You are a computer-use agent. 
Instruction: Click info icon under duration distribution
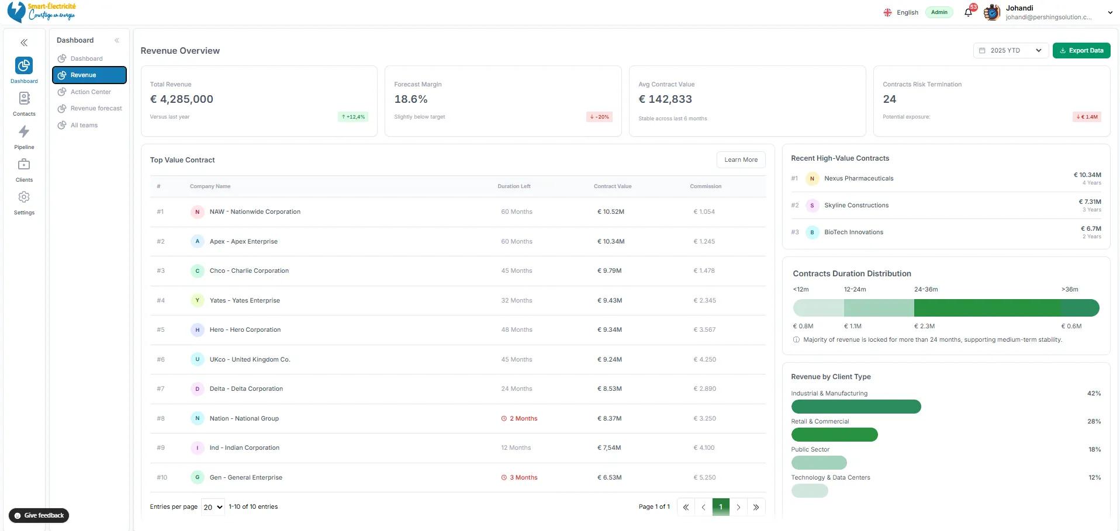(796, 340)
